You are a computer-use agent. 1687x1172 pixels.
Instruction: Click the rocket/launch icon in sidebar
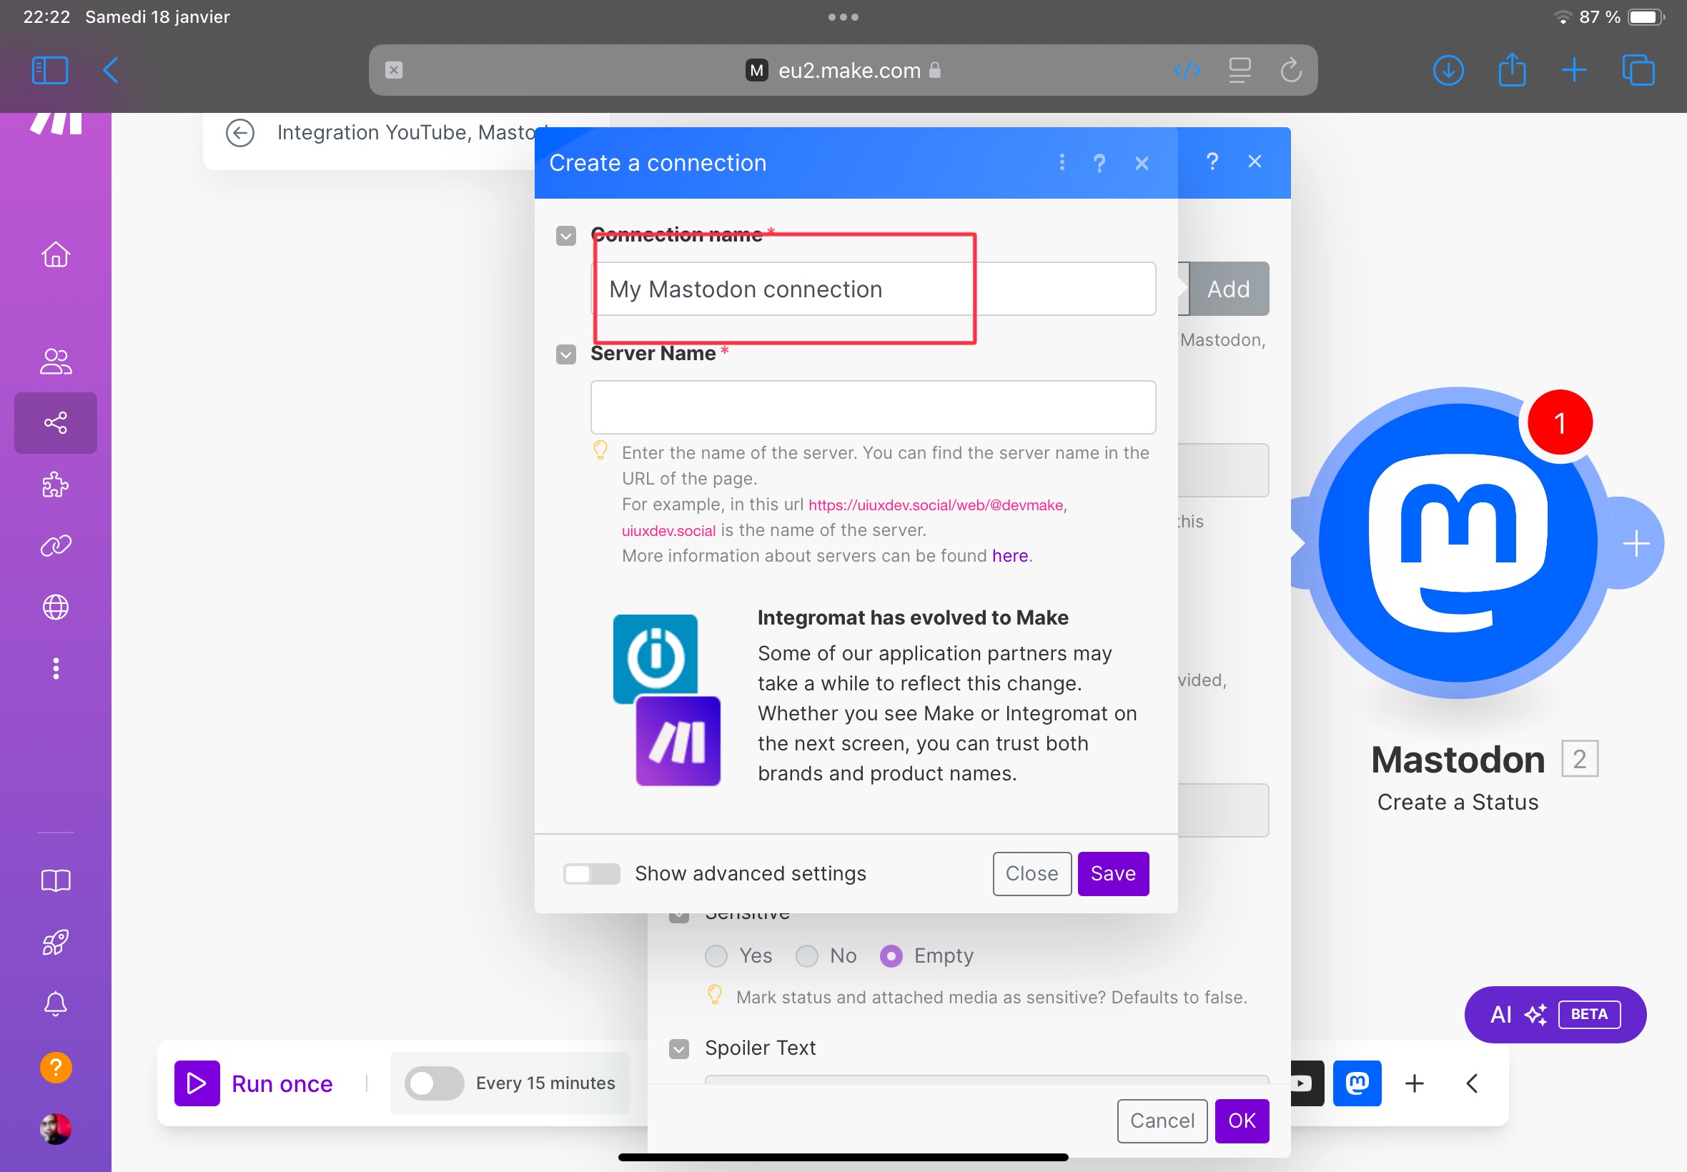pos(55,941)
